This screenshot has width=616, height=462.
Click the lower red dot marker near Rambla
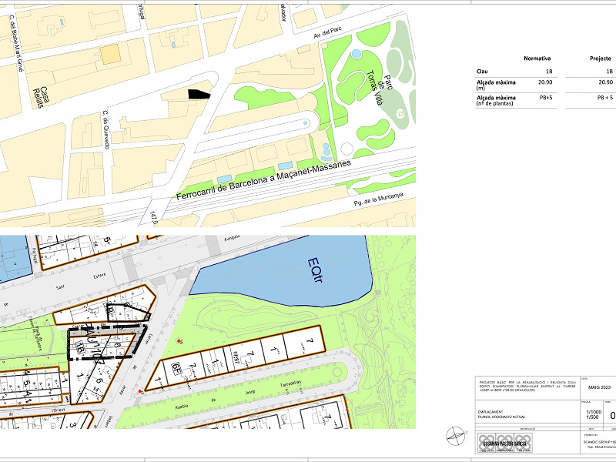point(139,392)
